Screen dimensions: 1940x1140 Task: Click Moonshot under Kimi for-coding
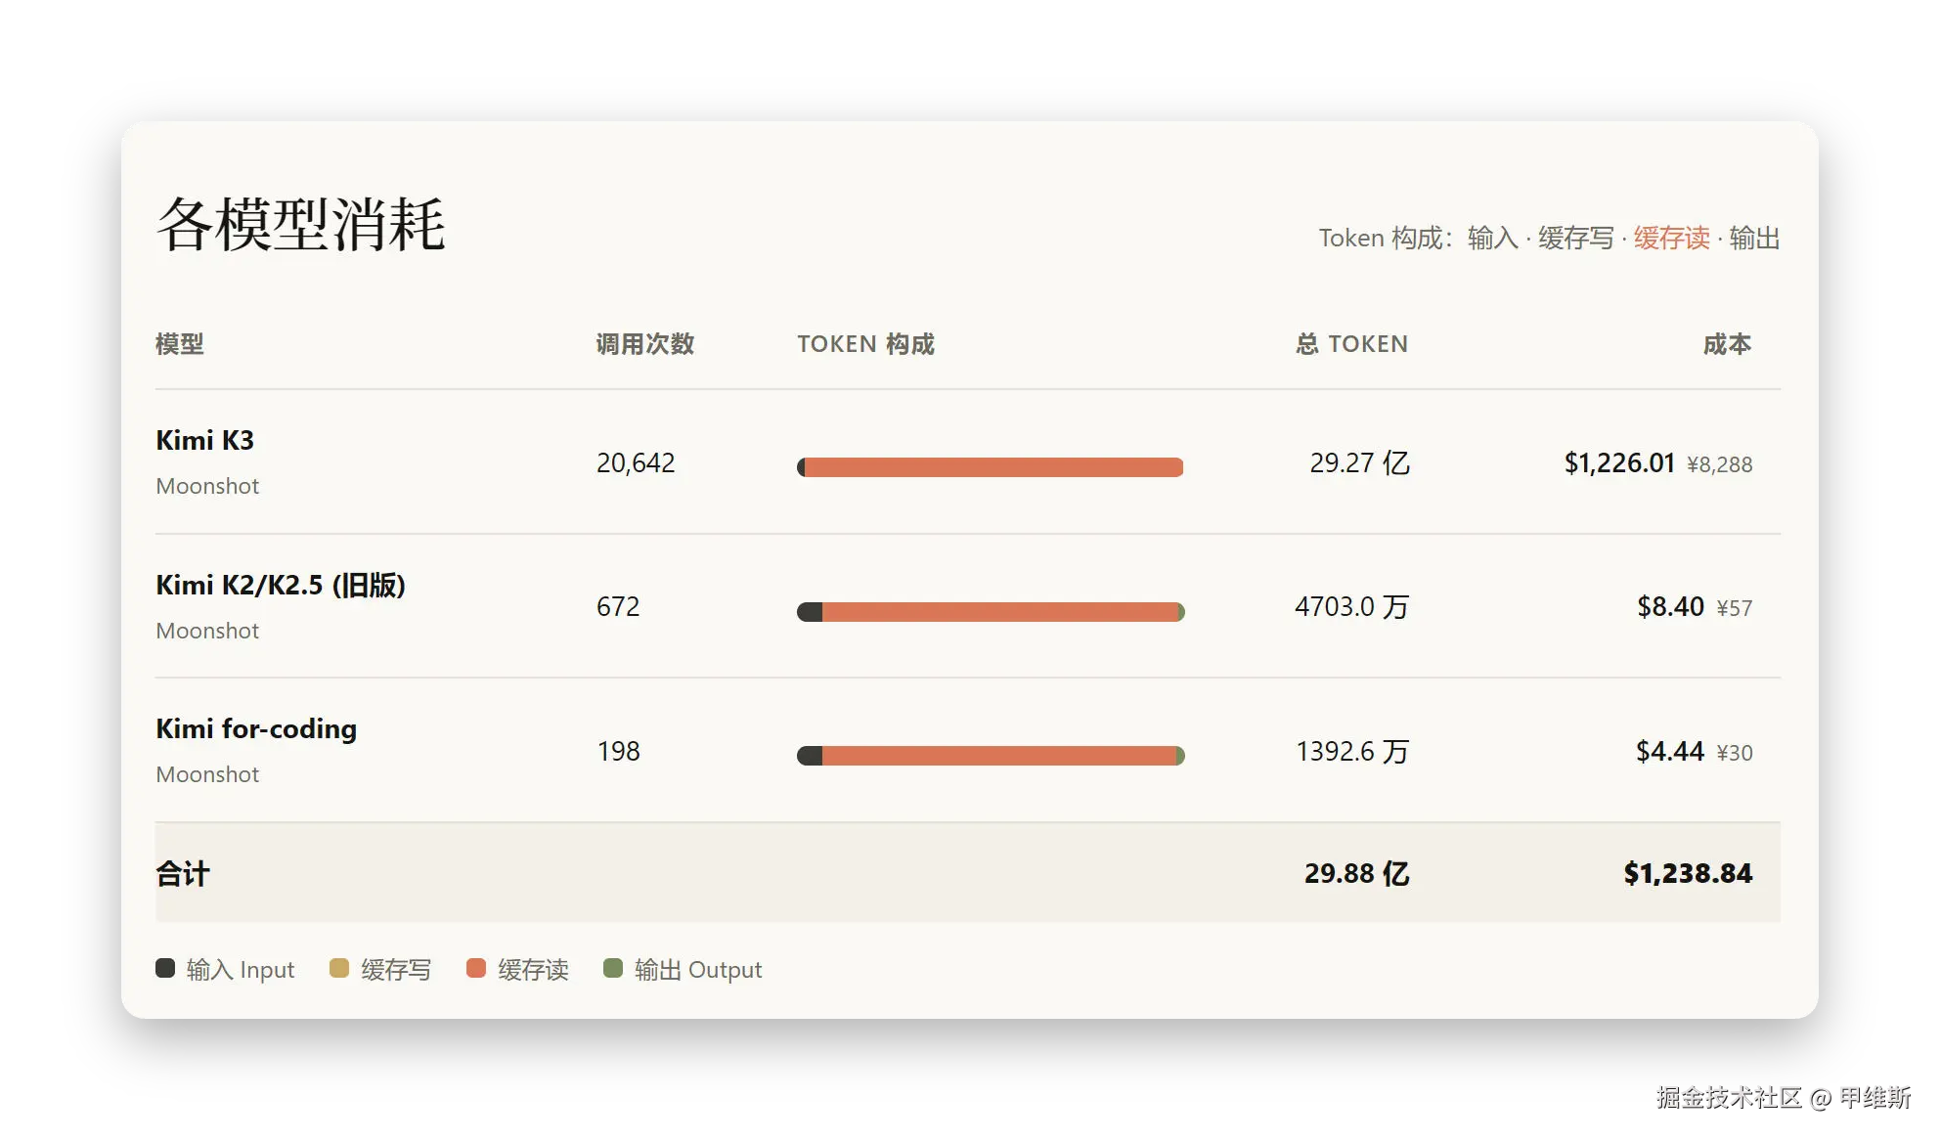(x=207, y=774)
